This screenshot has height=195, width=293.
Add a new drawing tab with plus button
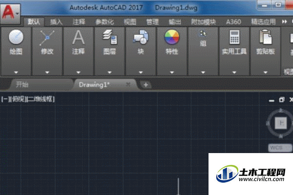pyautogui.click(x=146, y=85)
